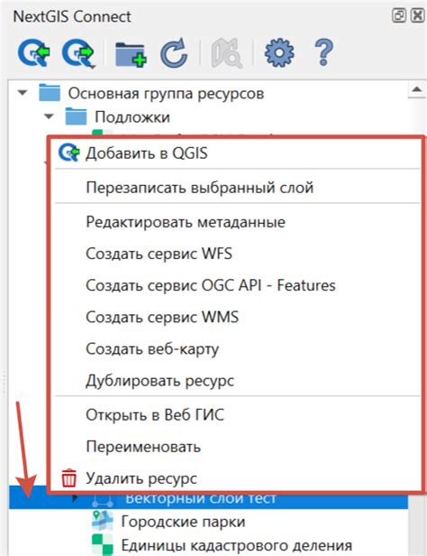
Task: Choose 'Дублировать ресурс'
Action: 236,381
